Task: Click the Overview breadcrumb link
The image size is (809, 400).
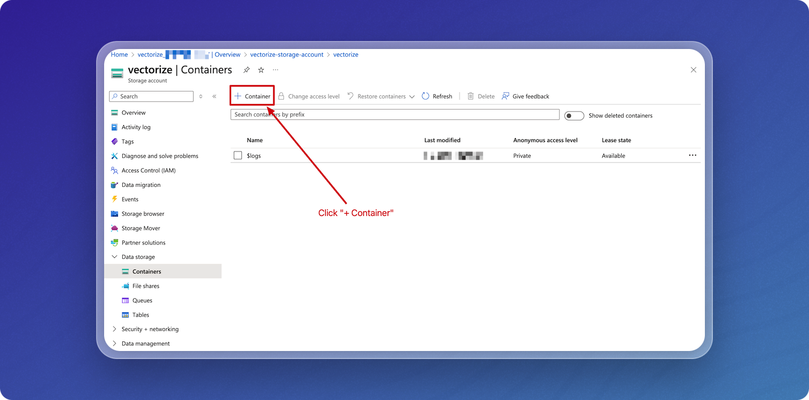Action: point(227,54)
